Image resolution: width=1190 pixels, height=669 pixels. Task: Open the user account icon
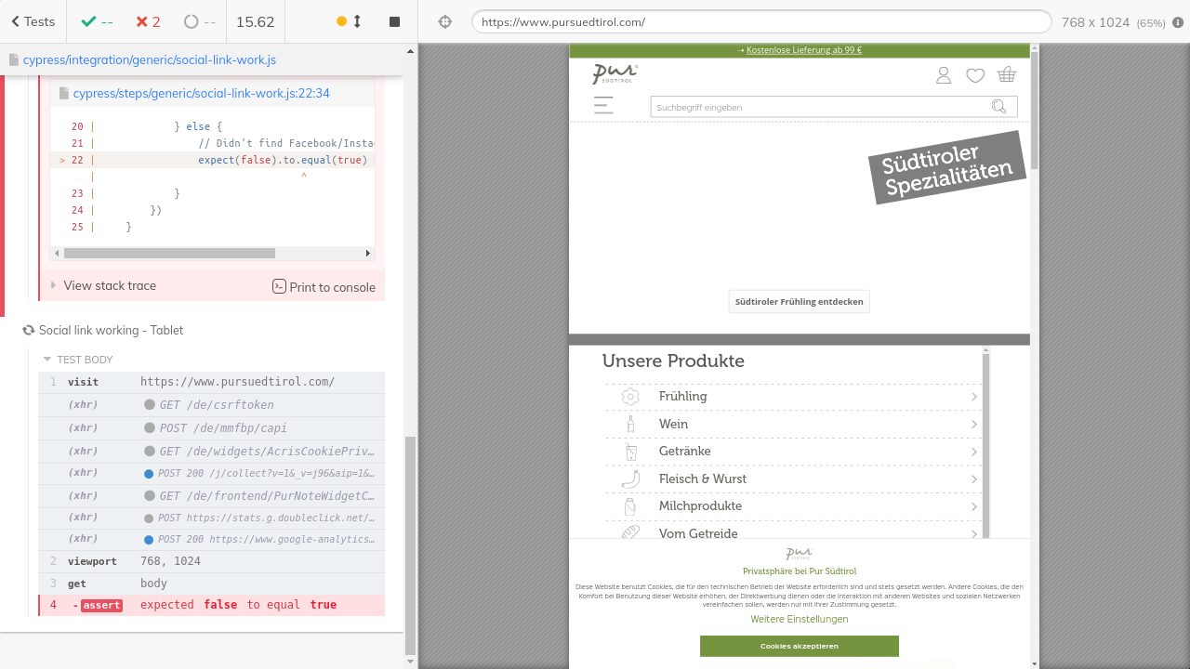coord(944,75)
